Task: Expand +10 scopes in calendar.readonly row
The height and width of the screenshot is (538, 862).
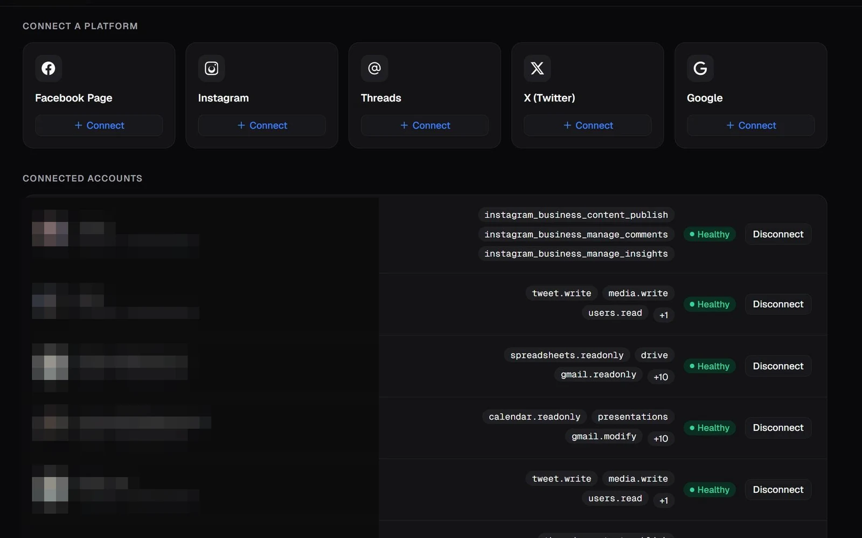Action: click(x=661, y=439)
